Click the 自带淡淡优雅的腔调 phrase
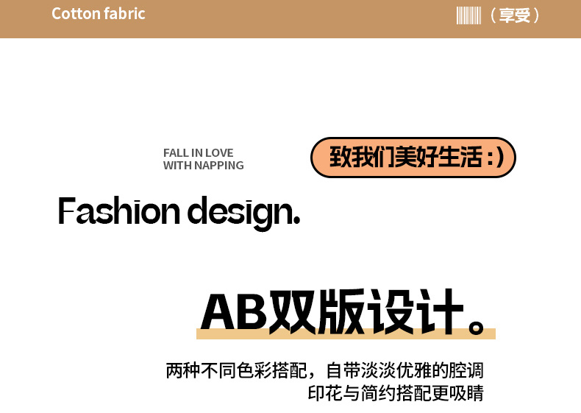Viewport: 581px width, 413px height. (404, 370)
